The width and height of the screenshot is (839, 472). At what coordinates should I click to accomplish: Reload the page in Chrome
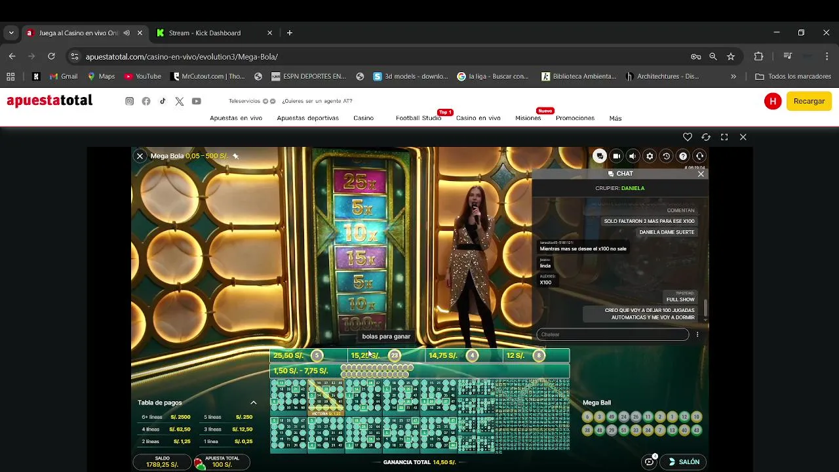(51, 56)
